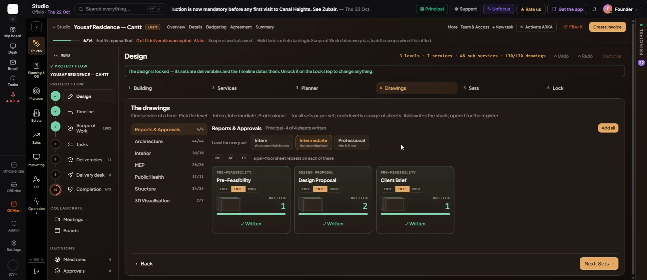The width and height of the screenshot is (647, 280).
Task: Open the Marketing module icon
Action: point(36,160)
